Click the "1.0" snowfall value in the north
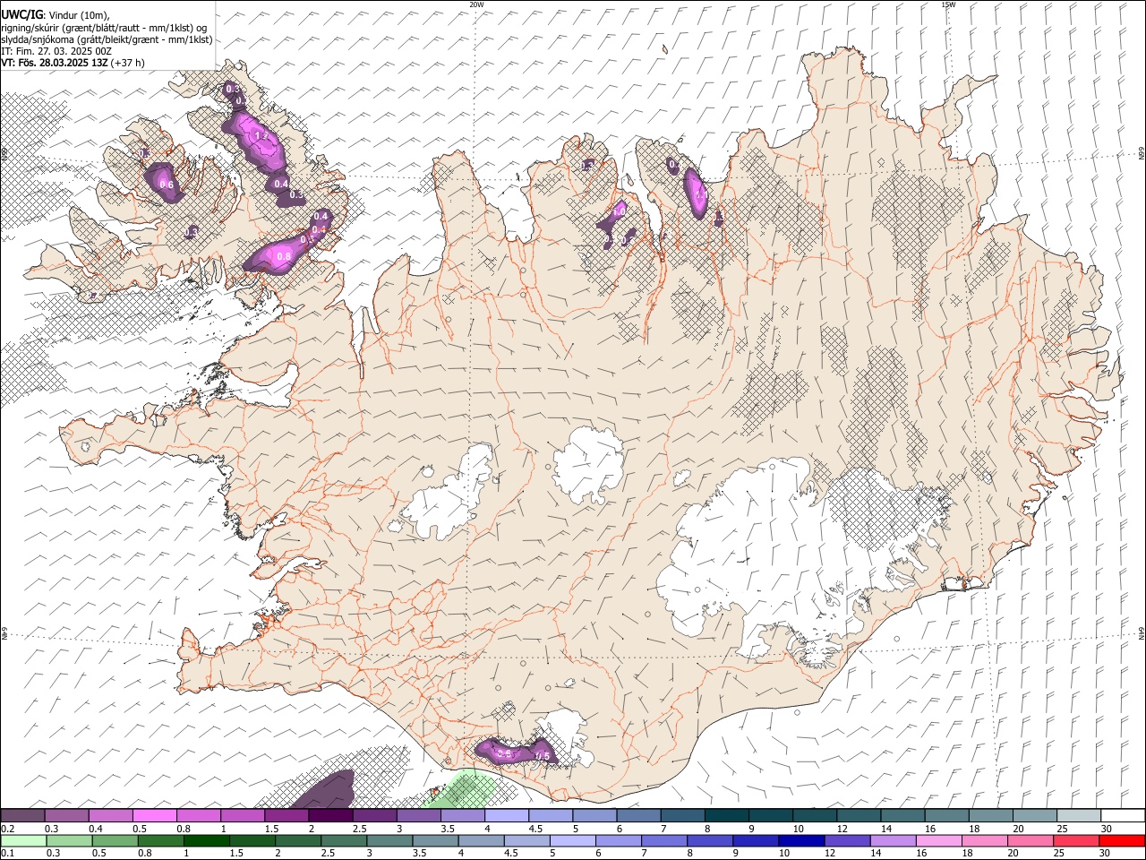The height and width of the screenshot is (860, 1146). 619,211
